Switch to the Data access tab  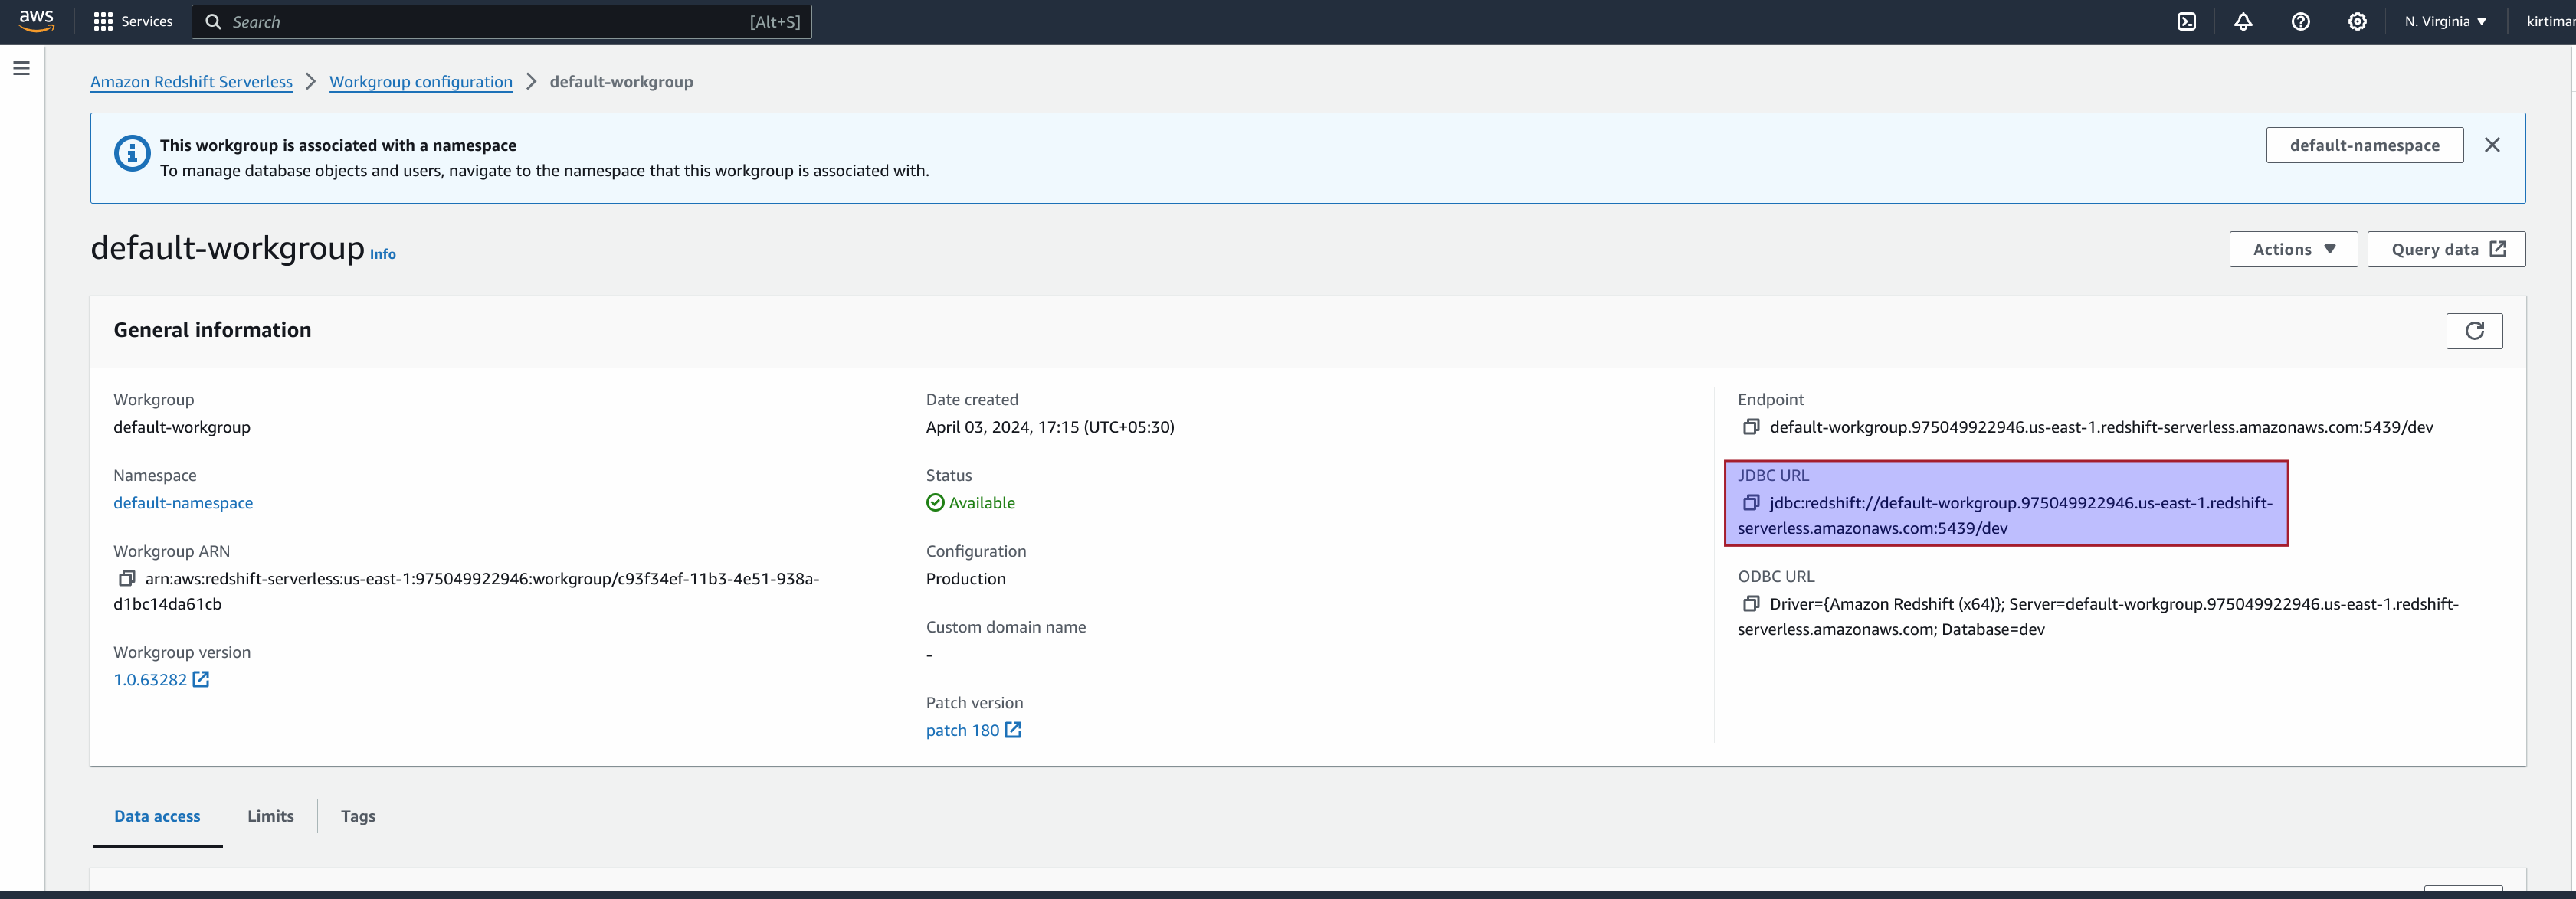[x=157, y=816]
